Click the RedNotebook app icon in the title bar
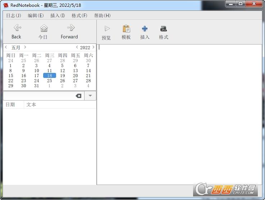This screenshot has width=265, height=200. pyautogui.click(x=6, y=5)
